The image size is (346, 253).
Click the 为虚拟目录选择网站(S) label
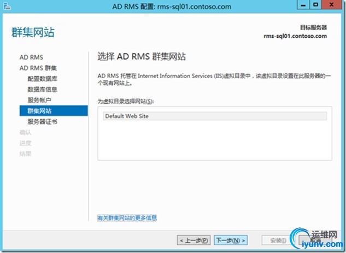tap(126, 102)
